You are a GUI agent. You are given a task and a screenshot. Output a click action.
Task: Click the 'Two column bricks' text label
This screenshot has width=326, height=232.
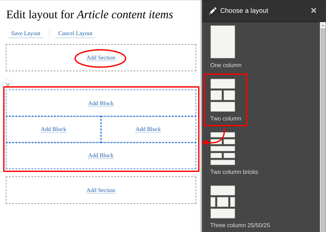click(x=234, y=172)
